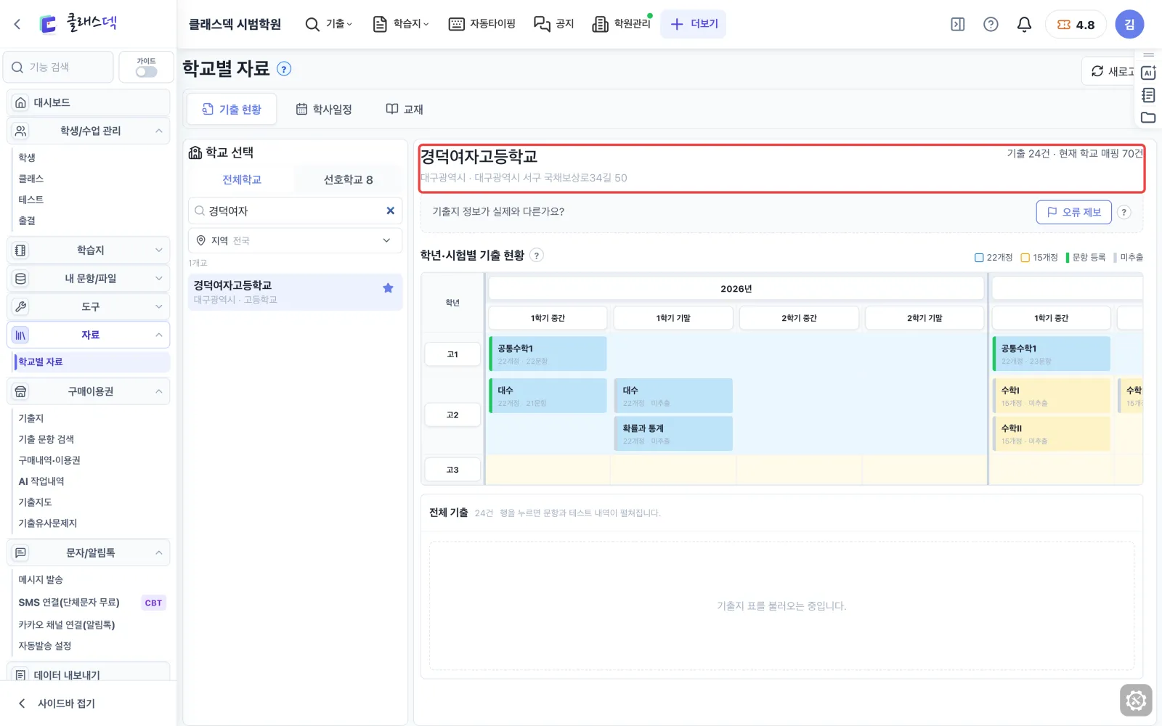1162x726 pixels.
Task: Open the 학습지 dropdown in top navigation
Action: [401, 24]
